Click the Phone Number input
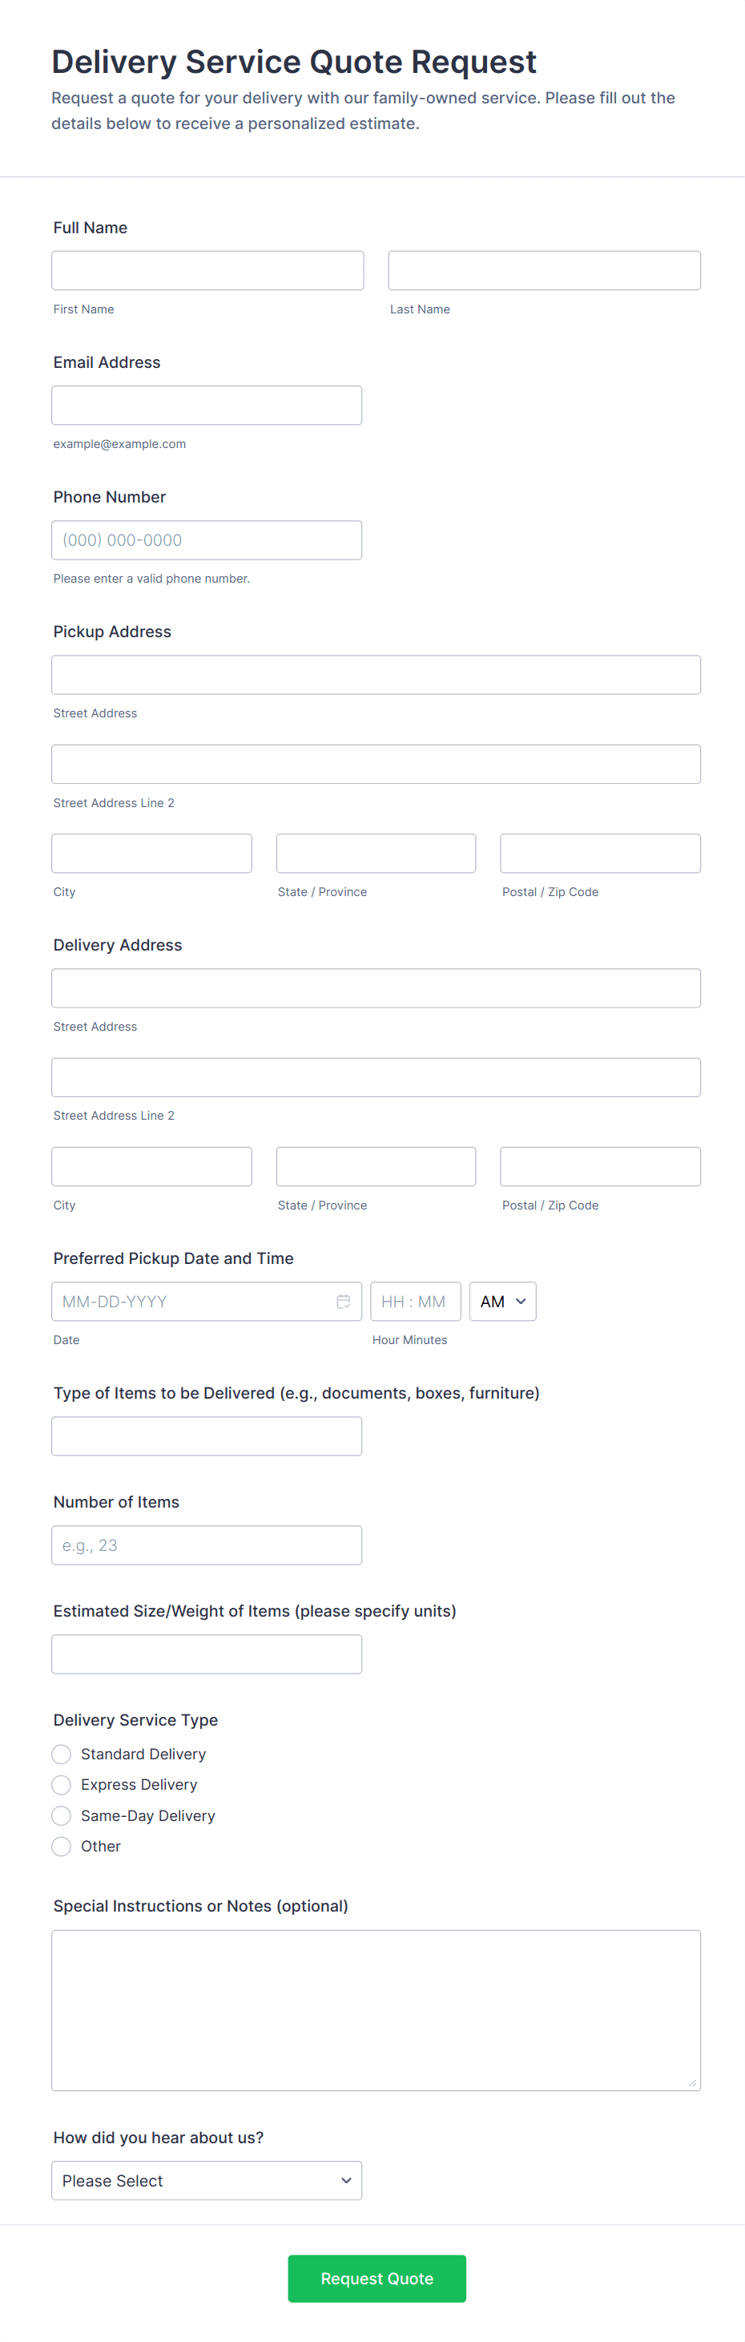This screenshot has height=2342, width=745. click(x=206, y=540)
